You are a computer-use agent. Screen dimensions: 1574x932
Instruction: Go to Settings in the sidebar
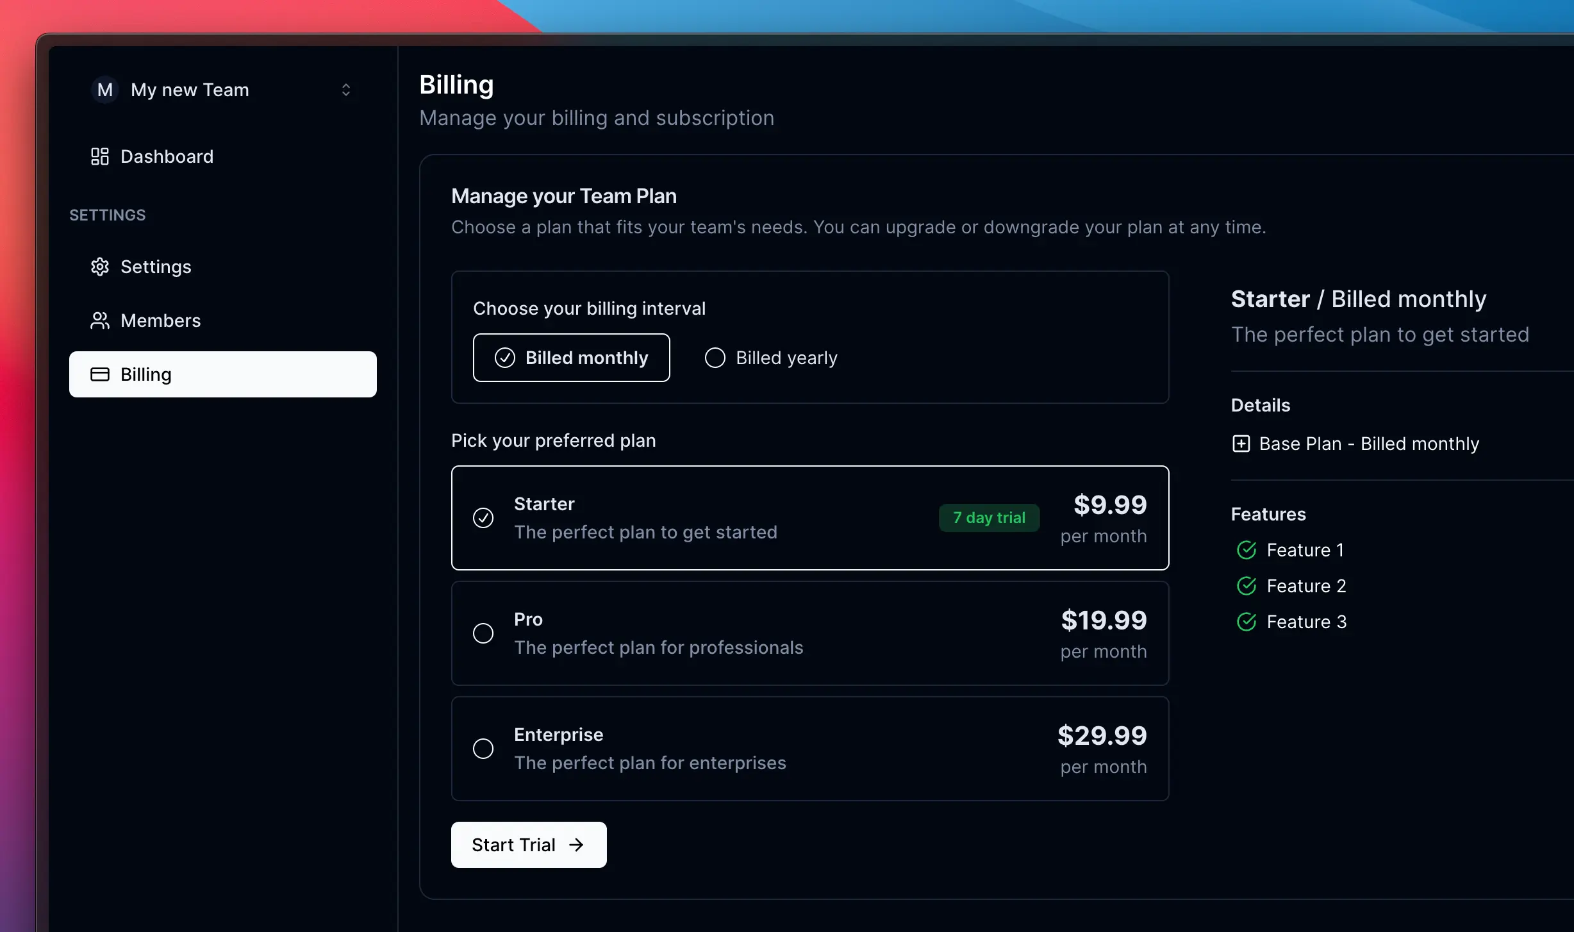156,267
